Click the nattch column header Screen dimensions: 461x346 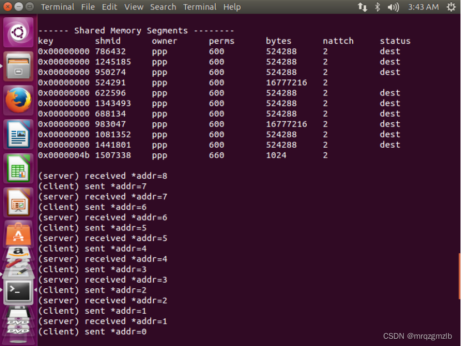[338, 41]
